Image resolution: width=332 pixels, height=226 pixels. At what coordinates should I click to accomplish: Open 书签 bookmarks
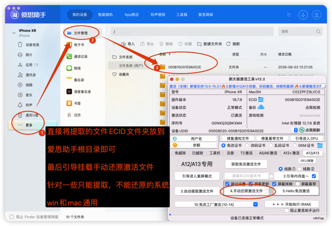pos(77,103)
